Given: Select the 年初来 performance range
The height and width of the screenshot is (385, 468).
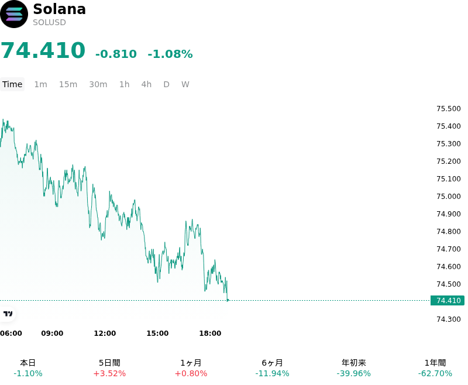Looking at the screenshot, I should click(x=354, y=368).
